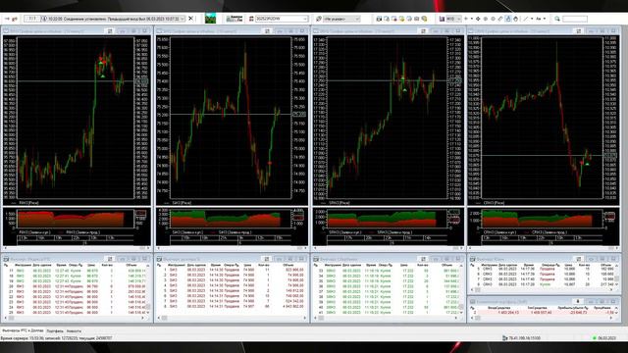Click the link-settings icon in RIH3 chart title bar
628x353 pixels.
(110, 30)
